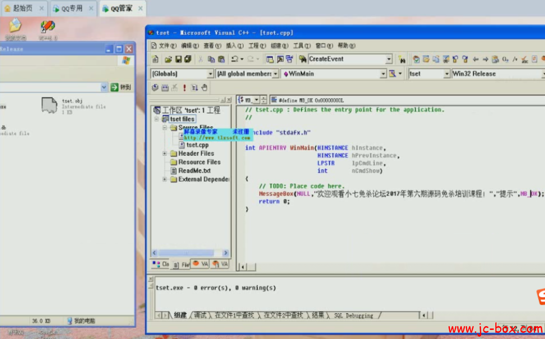Select tset.obj file in Release window
The height and width of the screenshot is (339, 545).
[x=73, y=106]
